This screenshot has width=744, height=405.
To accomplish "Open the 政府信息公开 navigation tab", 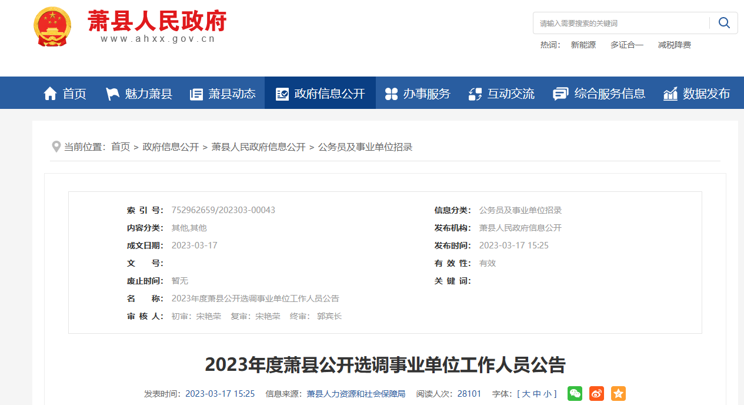I will [320, 93].
